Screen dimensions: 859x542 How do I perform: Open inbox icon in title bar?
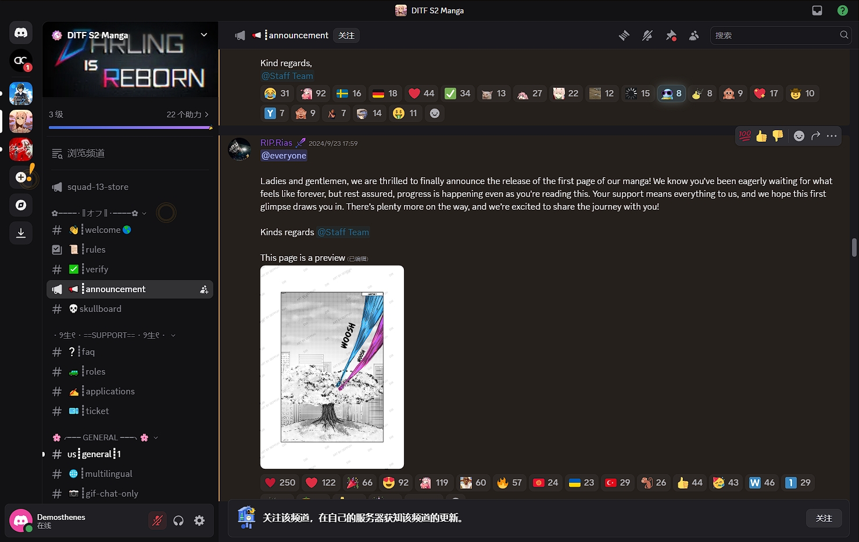pyautogui.click(x=817, y=10)
